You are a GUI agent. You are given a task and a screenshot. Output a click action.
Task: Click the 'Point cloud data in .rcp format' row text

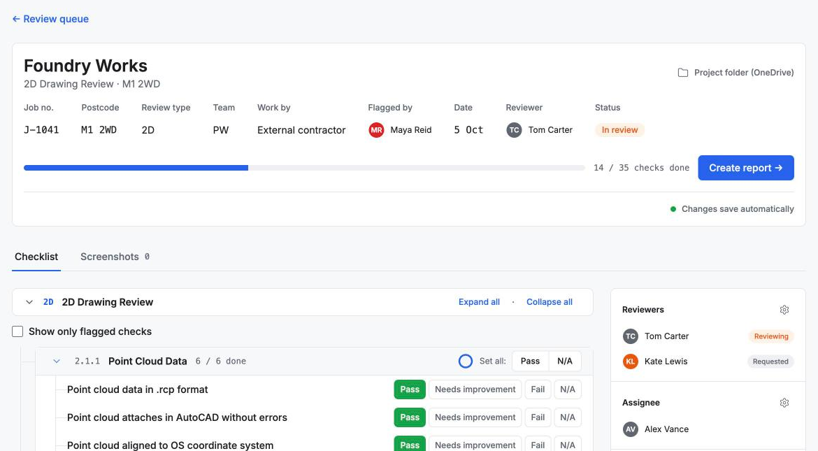pos(137,389)
